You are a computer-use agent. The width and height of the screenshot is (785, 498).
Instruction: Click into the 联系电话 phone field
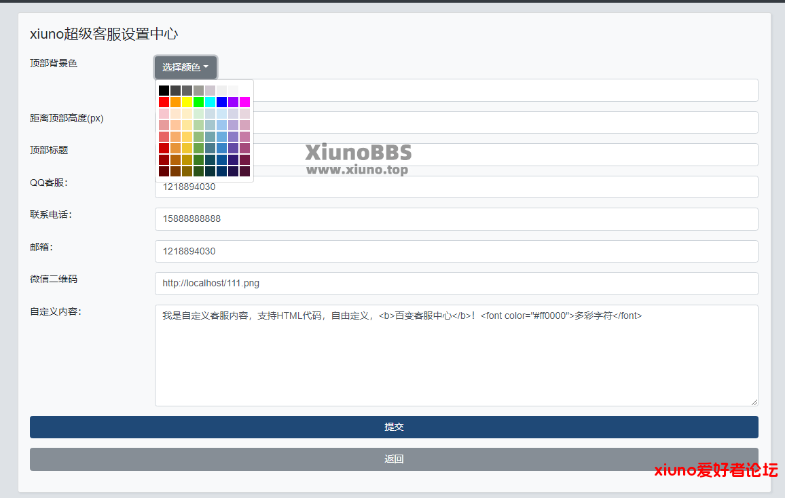pos(456,219)
